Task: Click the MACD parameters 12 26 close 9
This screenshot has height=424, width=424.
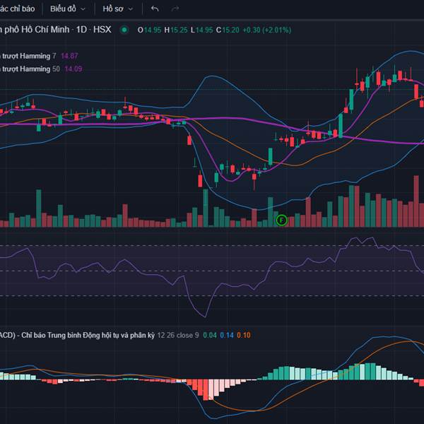Action: (x=178, y=335)
